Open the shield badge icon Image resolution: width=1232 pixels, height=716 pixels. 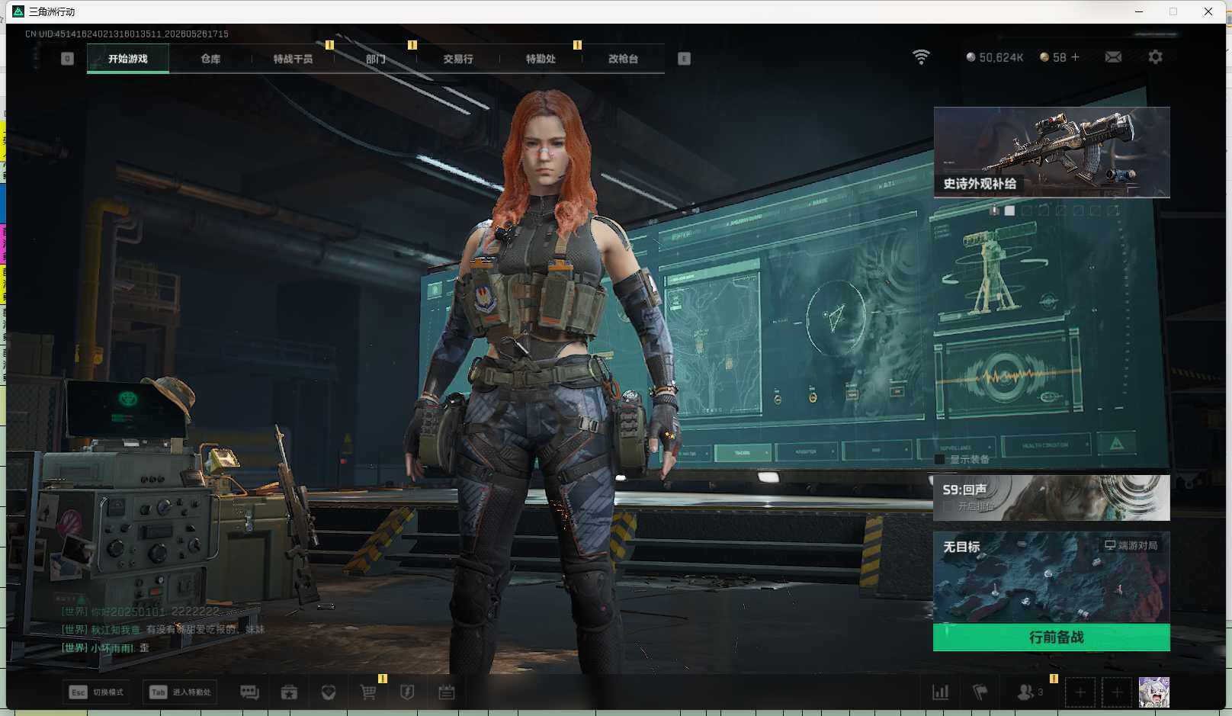tap(407, 692)
